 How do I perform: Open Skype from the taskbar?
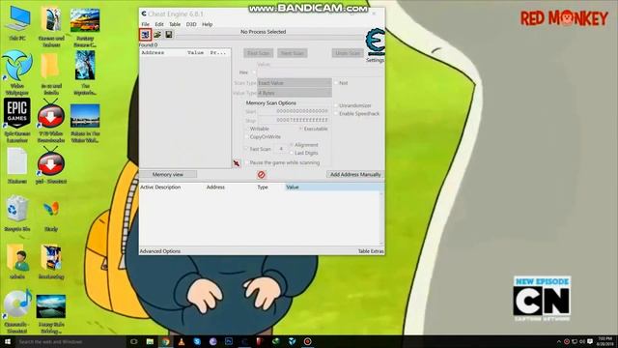click(x=197, y=341)
